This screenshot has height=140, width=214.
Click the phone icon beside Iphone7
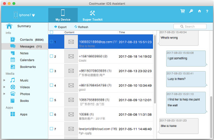tap(16, 15)
